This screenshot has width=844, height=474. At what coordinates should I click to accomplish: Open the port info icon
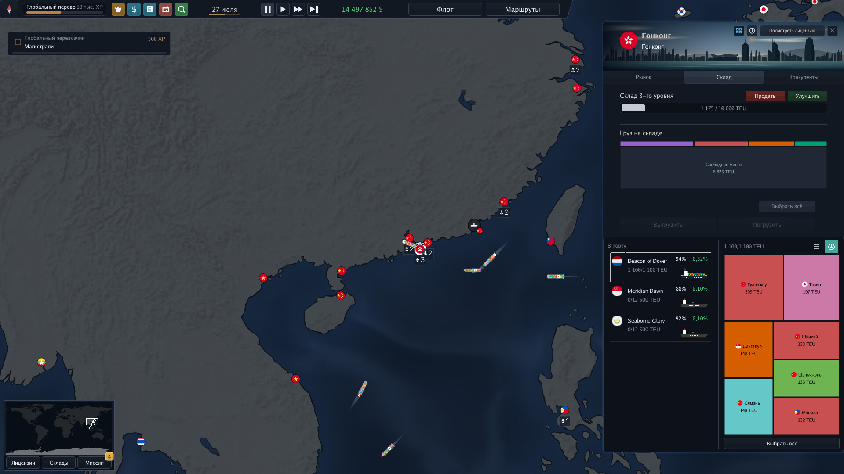point(752,31)
